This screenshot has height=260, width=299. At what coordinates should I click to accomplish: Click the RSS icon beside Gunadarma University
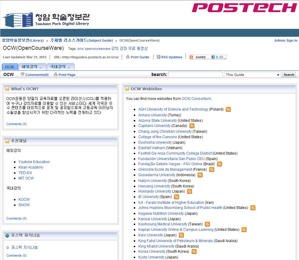(x=200, y=175)
